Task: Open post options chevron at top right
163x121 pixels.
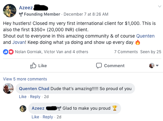Action: pos(160,6)
